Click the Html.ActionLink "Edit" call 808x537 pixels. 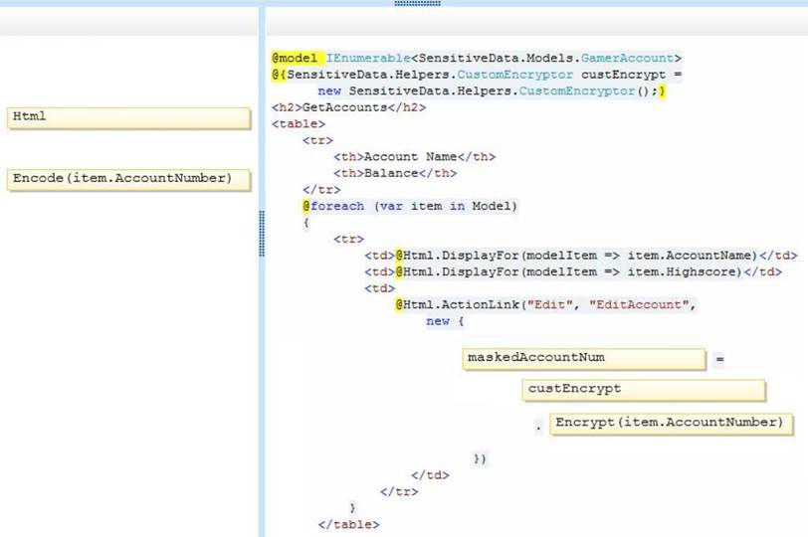(x=488, y=304)
